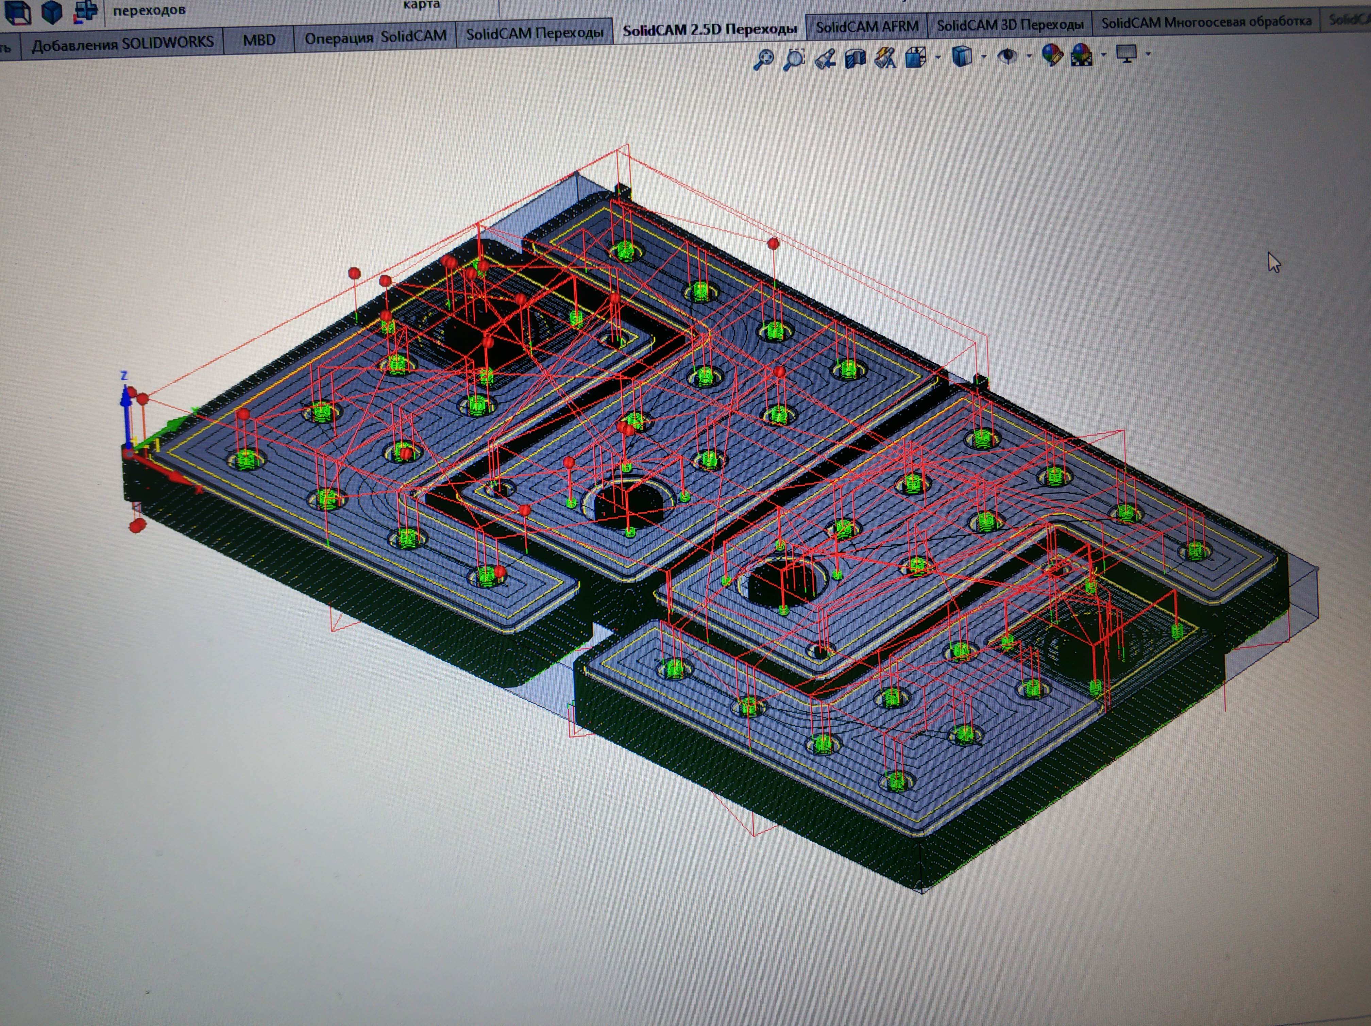Open the SolidCAM 3D Переходы tab
The image size is (1371, 1026).
pyautogui.click(x=1010, y=25)
